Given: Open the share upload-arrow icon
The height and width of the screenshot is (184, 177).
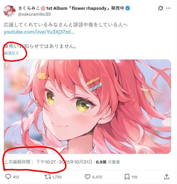Looking at the screenshot, I should point(167,177).
